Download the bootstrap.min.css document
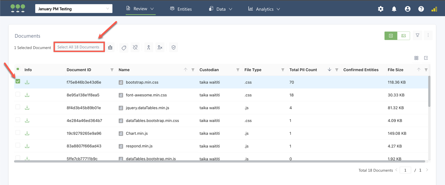445x185 pixels. point(27,82)
